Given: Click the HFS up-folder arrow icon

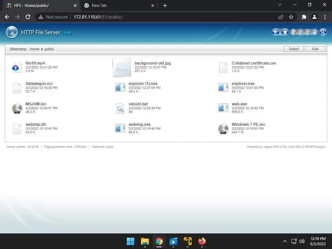Looking at the screenshot, I should (x=285, y=32).
